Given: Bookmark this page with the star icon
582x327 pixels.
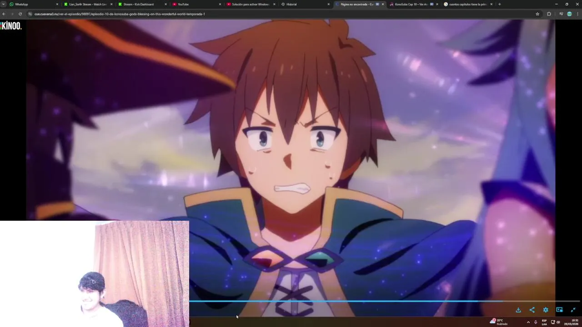Looking at the screenshot, I should point(537,14).
